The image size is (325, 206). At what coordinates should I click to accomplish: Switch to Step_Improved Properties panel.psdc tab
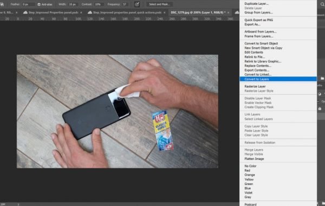[x=53, y=12]
